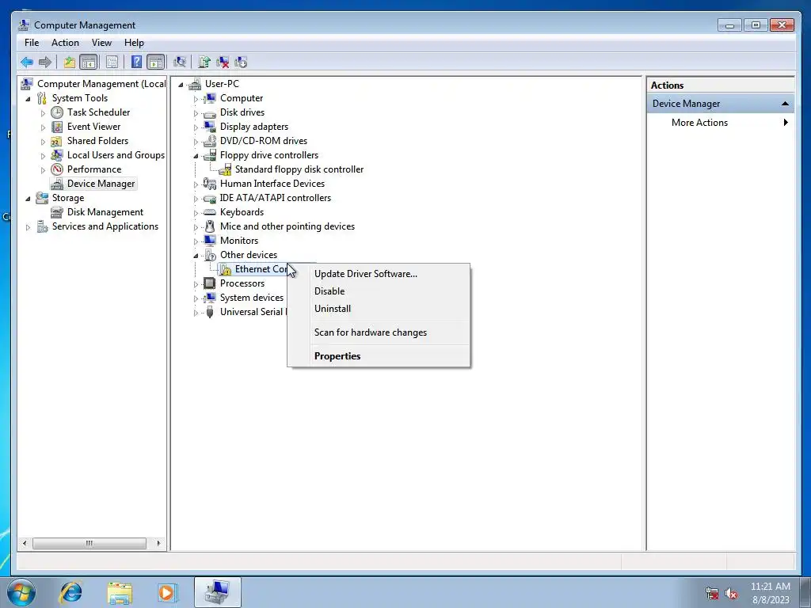Click Scan for hardware changes toolbar icon
This screenshot has height=608, width=811.
[180, 63]
